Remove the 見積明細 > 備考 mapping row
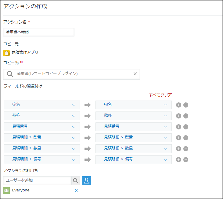 (185, 160)
